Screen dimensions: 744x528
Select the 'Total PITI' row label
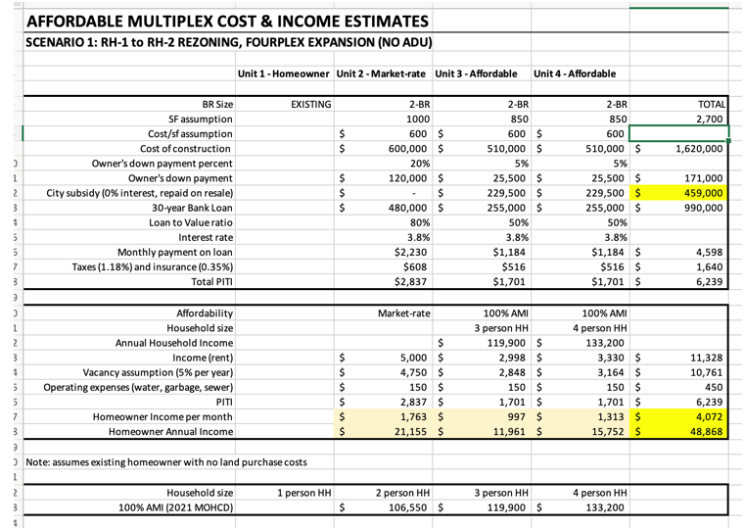(x=211, y=281)
